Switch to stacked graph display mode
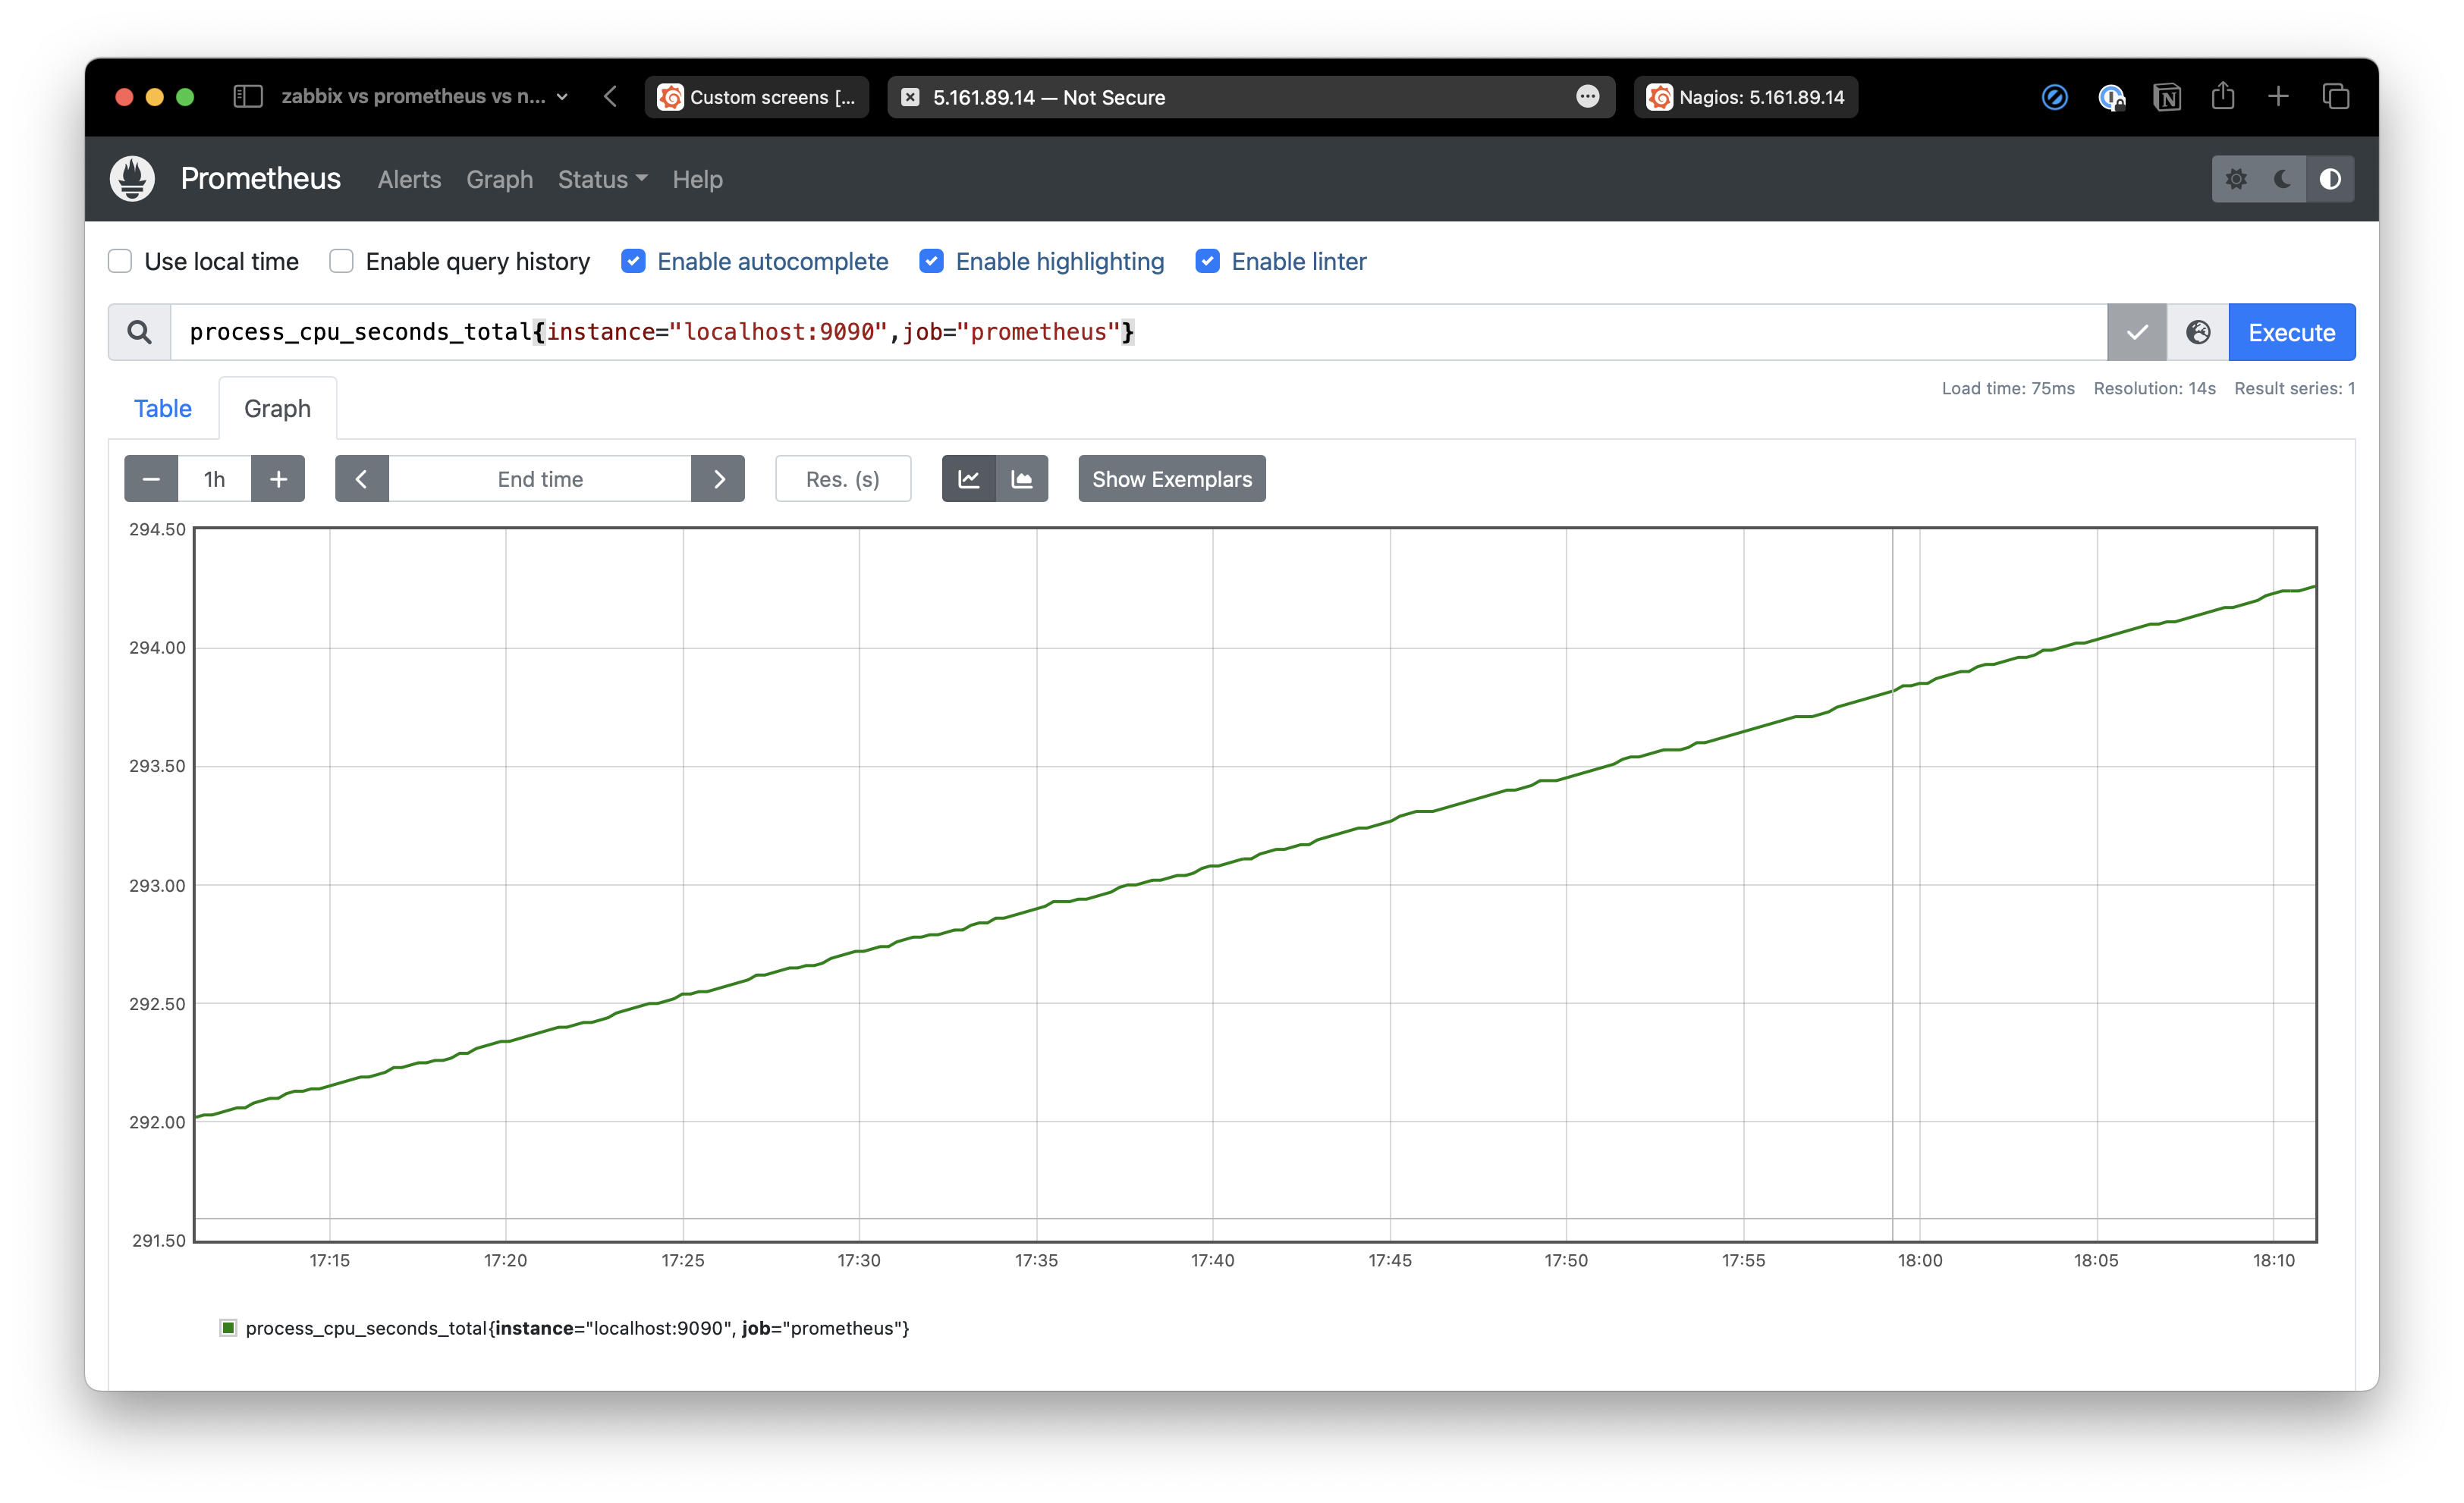 pos(1023,479)
